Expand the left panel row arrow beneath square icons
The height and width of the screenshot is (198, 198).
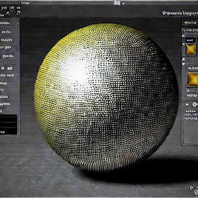pos(17,75)
